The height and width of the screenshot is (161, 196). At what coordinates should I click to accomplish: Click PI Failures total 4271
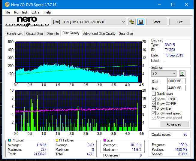[x=90, y=154]
